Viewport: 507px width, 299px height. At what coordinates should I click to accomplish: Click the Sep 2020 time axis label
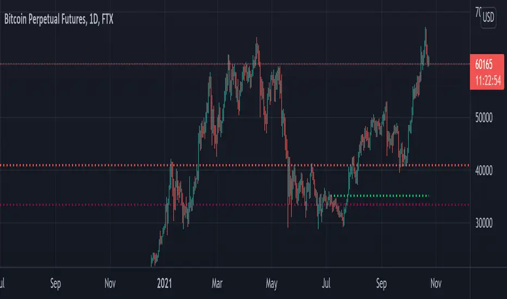tap(55, 284)
